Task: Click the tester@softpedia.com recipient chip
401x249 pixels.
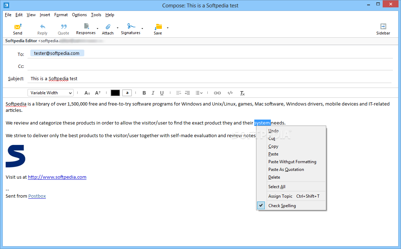Action: pyautogui.click(x=57, y=53)
